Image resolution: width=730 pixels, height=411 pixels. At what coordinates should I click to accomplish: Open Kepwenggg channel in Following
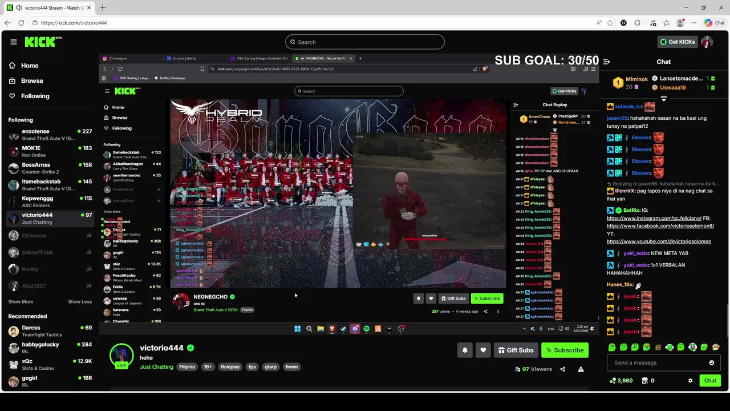[x=50, y=201]
